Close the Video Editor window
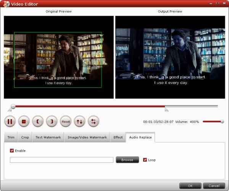This screenshot has width=229, height=191. 224,3
